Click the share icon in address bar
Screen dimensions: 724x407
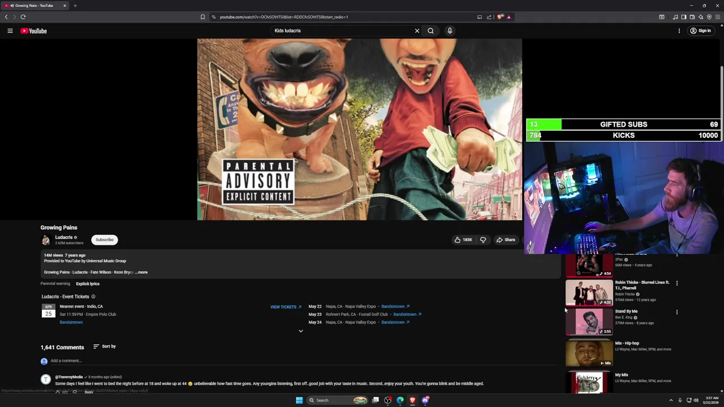click(489, 17)
